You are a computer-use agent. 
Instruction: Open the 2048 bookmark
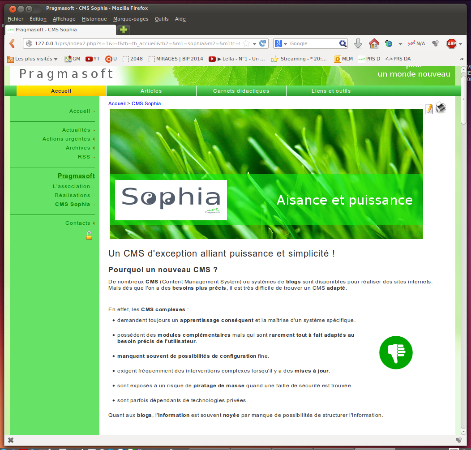[133, 59]
